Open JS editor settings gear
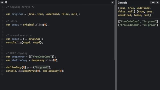The height and width of the screenshot is (90, 160). [x=2, y=2]
